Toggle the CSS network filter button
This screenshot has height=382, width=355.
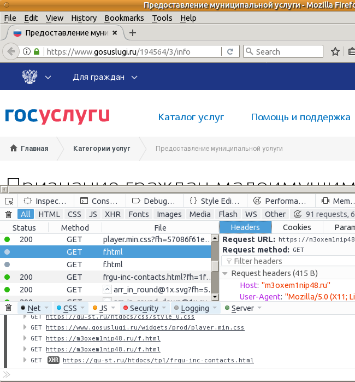pyautogui.click(x=74, y=214)
